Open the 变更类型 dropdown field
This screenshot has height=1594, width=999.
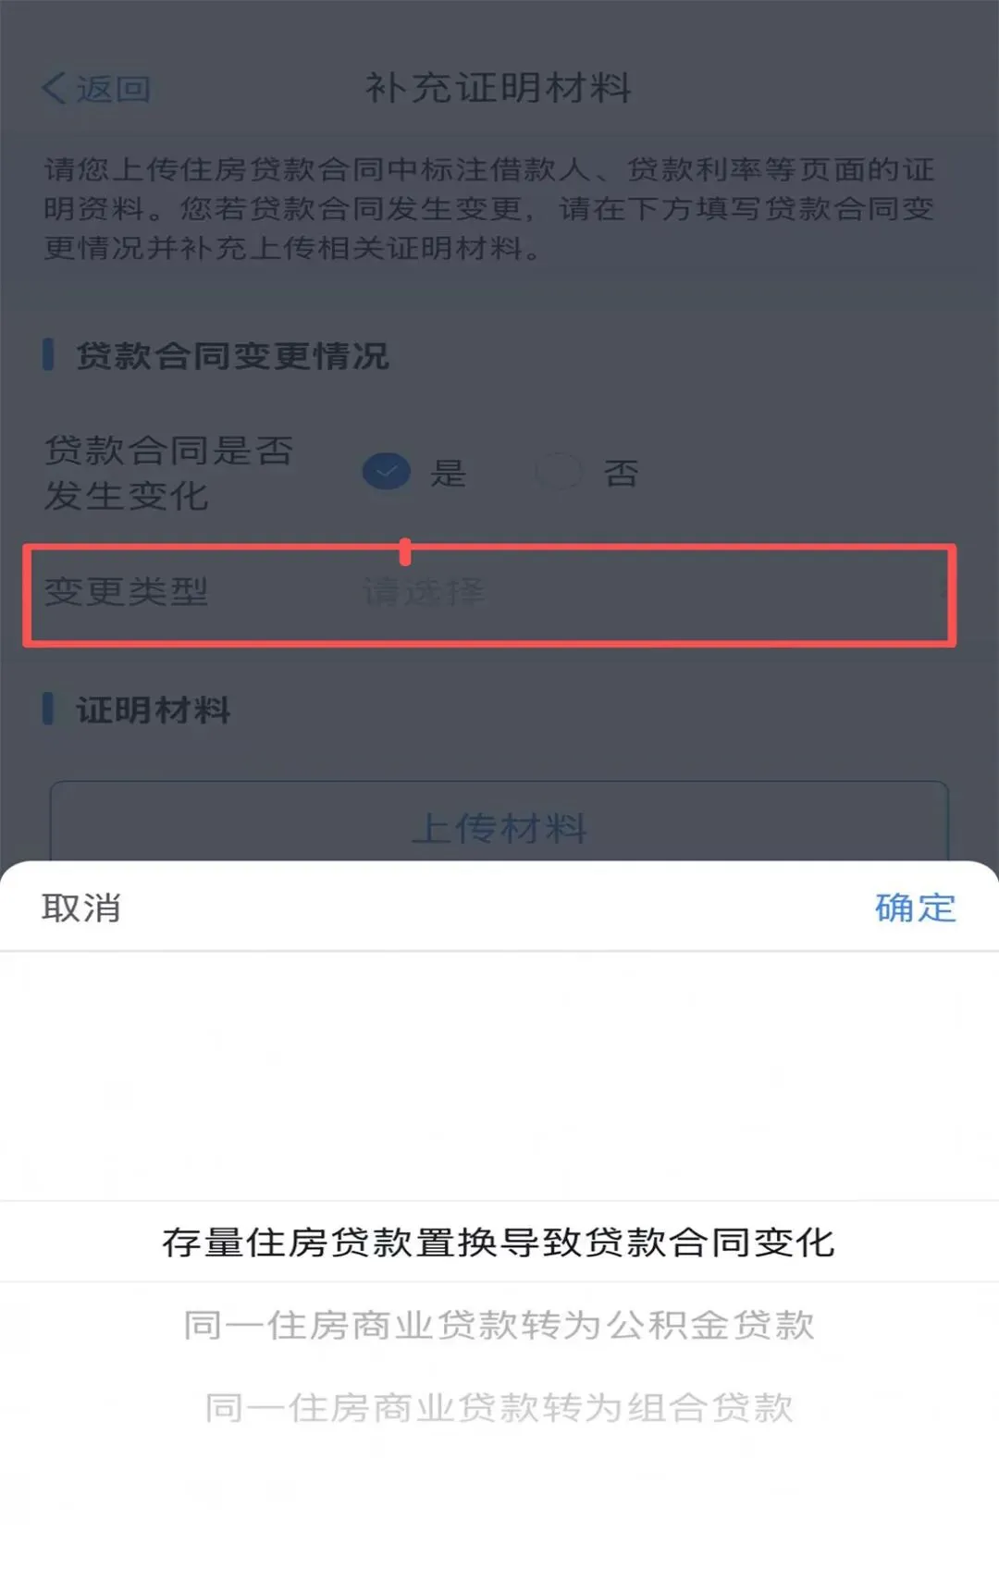click(489, 595)
